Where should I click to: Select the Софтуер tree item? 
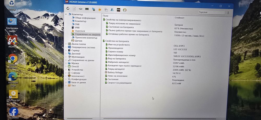76,73
